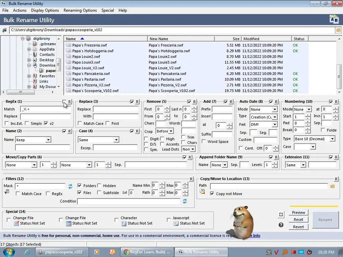The width and height of the screenshot is (343, 257).
Task: Enable the Hidden filter checkbox
Action: tap(99, 185)
